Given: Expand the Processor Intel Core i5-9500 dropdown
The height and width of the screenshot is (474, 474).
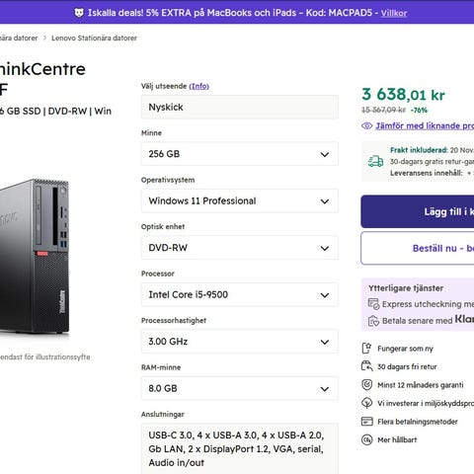Looking at the screenshot, I should (x=240, y=294).
